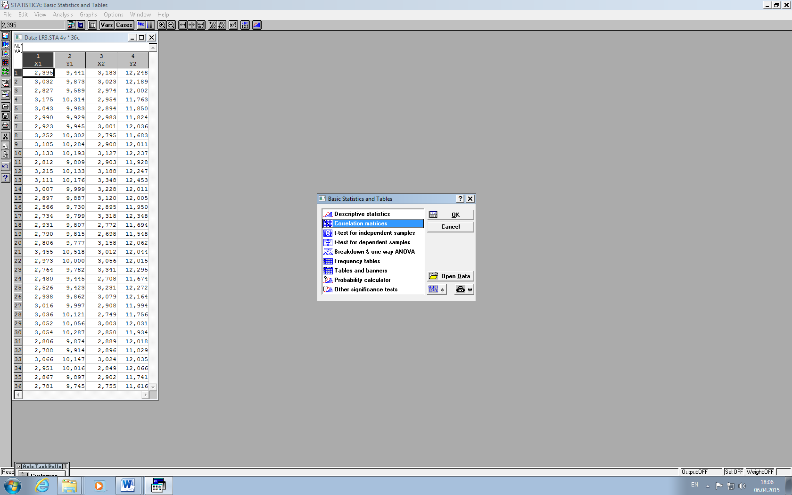Select Descriptive statistics in the dialog list
The width and height of the screenshot is (792, 495).
(x=373, y=214)
